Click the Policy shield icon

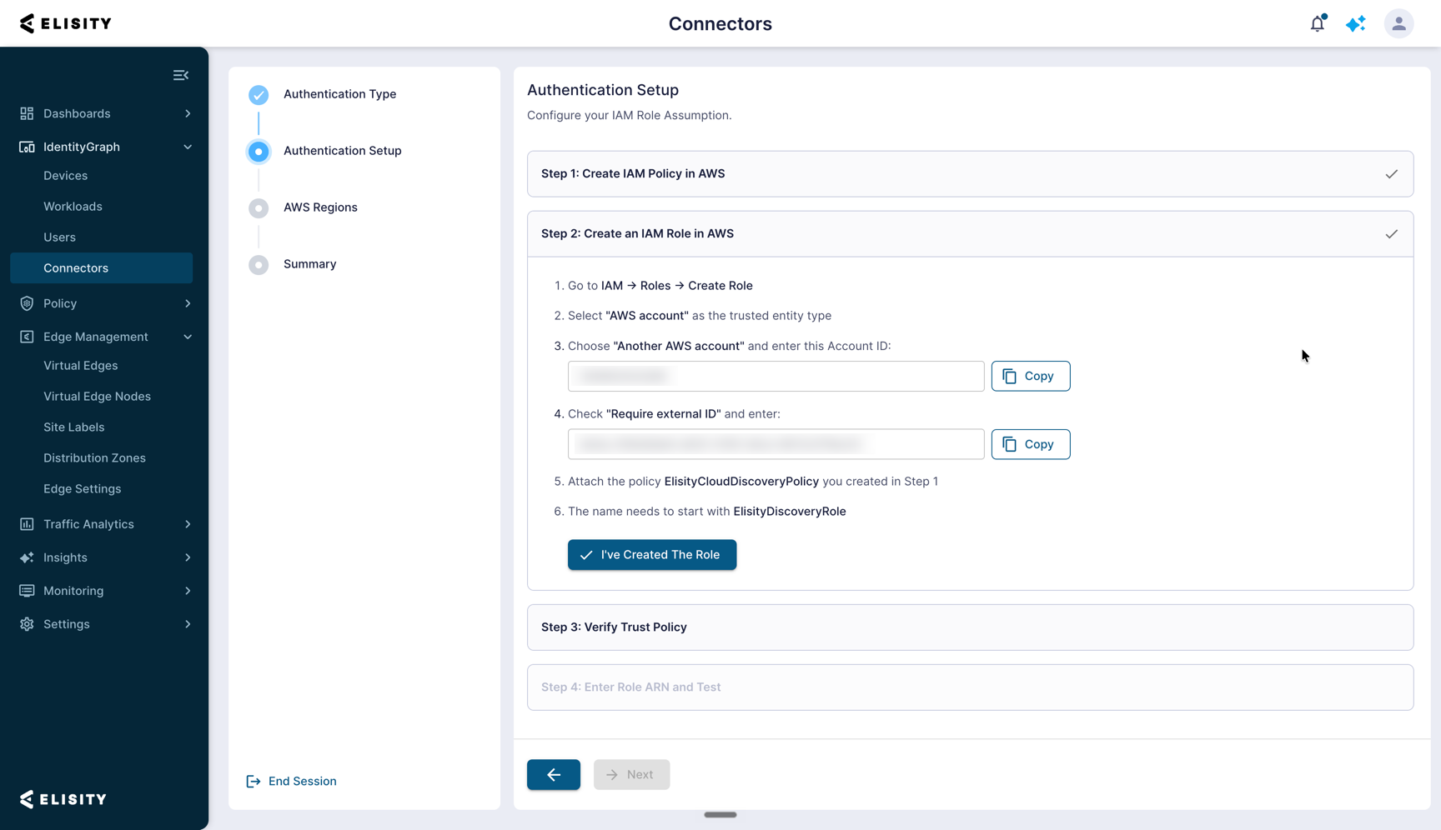27,303
